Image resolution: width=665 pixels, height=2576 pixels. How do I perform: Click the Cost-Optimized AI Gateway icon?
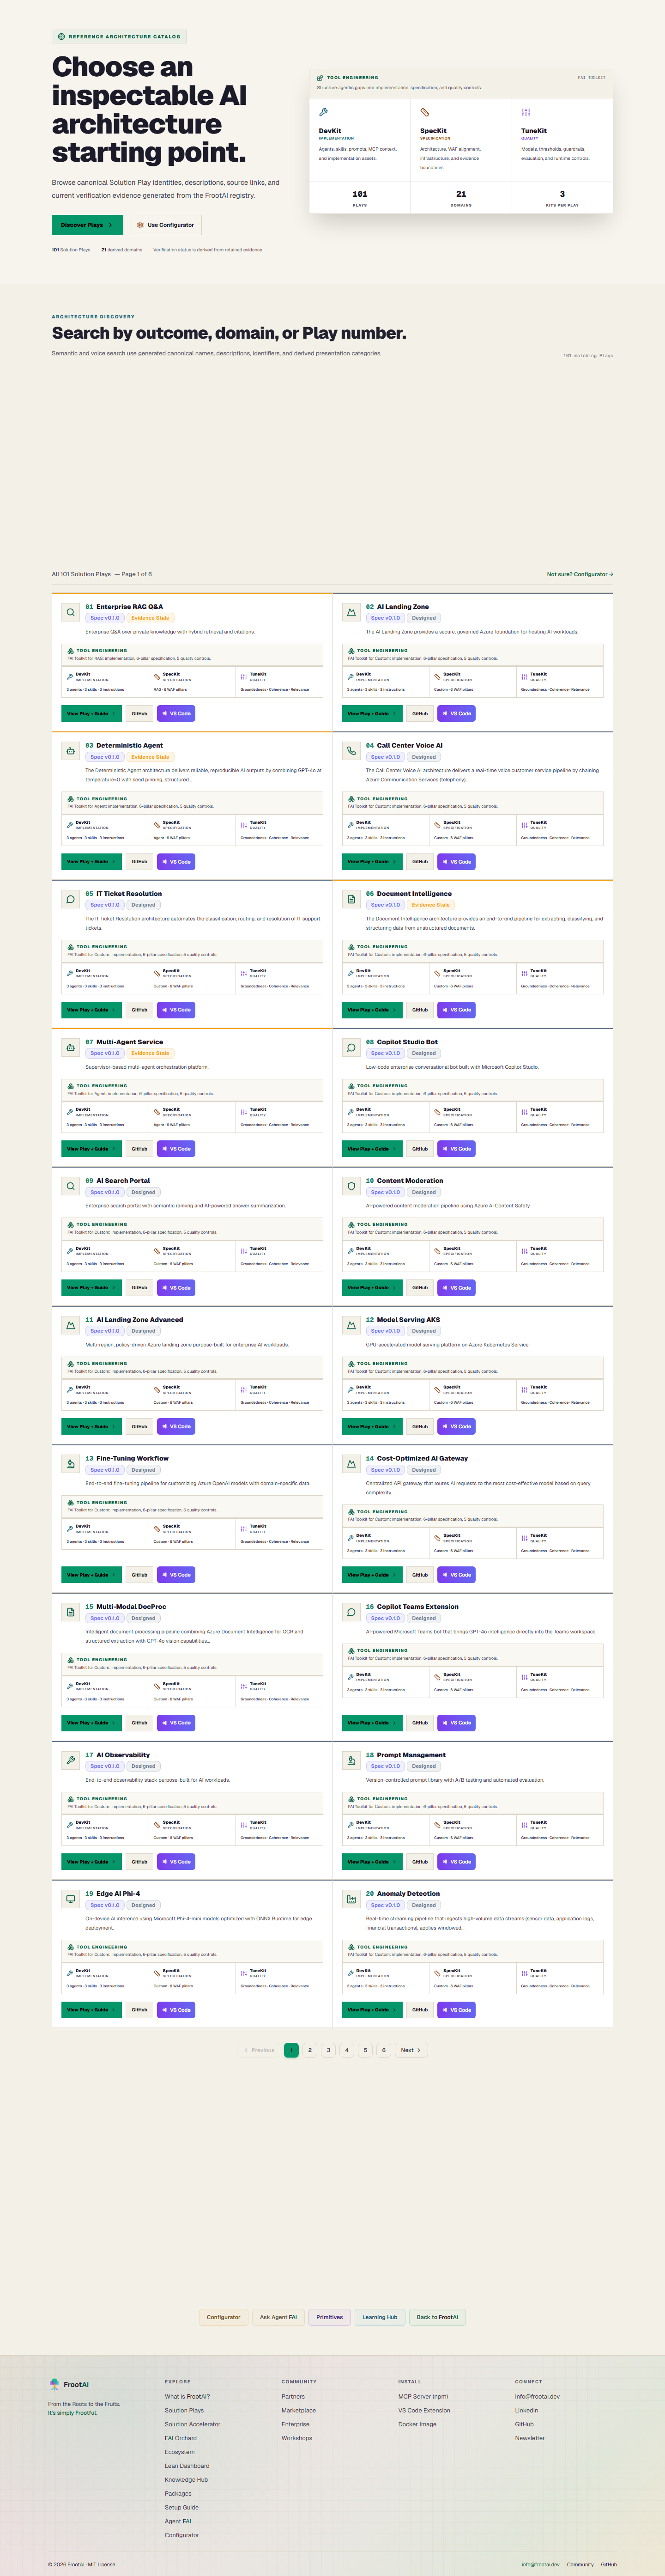coord(351,1464)
